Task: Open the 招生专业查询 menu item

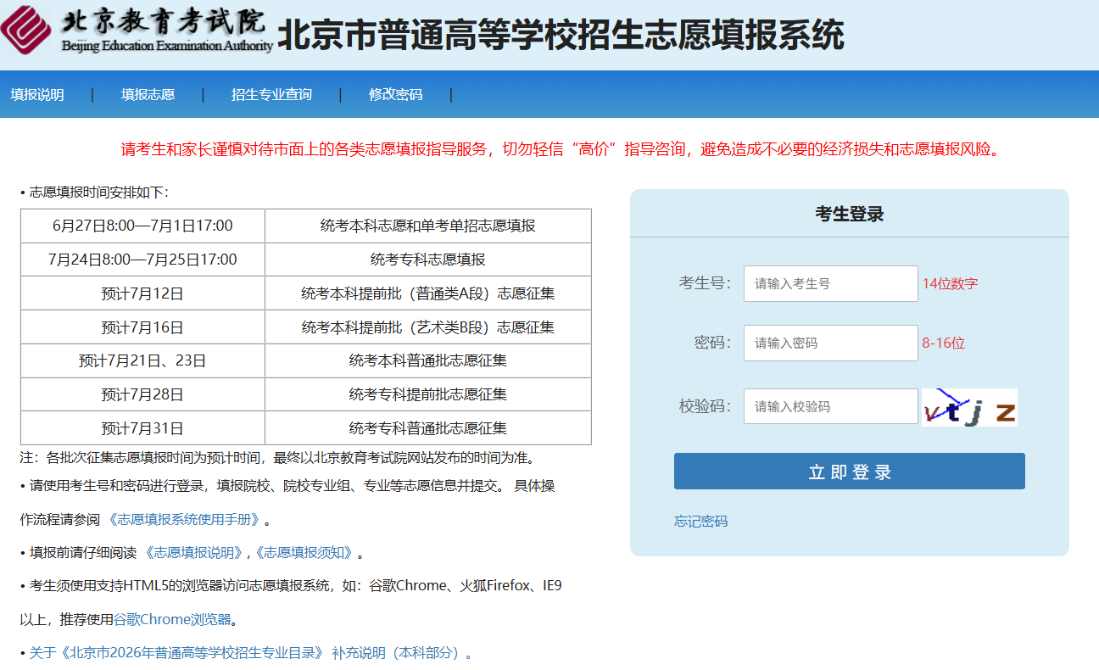Action: pos(271,95)
